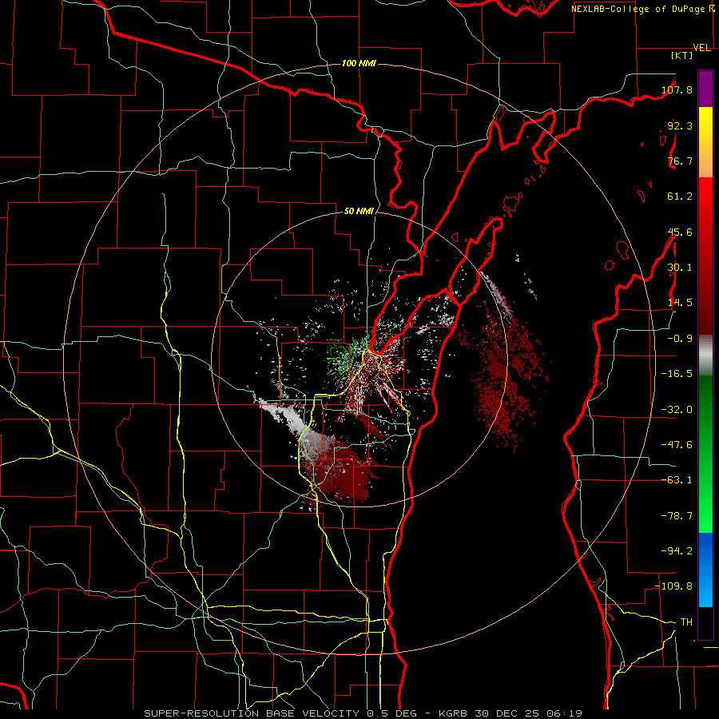Select the 92.3 scale value

coord(680,125)
